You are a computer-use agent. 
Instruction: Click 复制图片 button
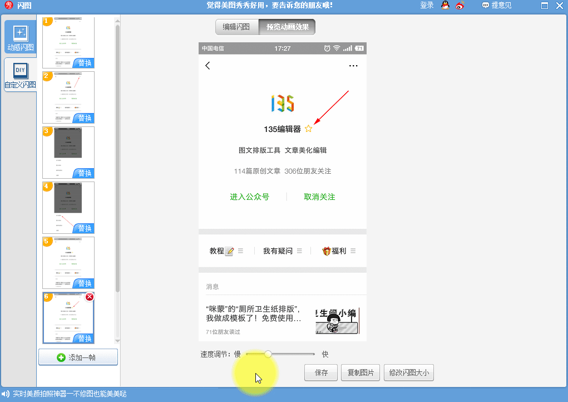pos(360,372)
